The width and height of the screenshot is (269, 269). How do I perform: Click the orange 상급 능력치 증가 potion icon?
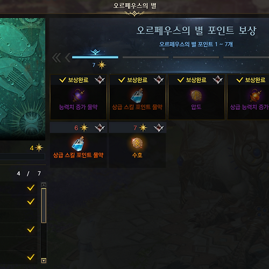coord(256,95)
